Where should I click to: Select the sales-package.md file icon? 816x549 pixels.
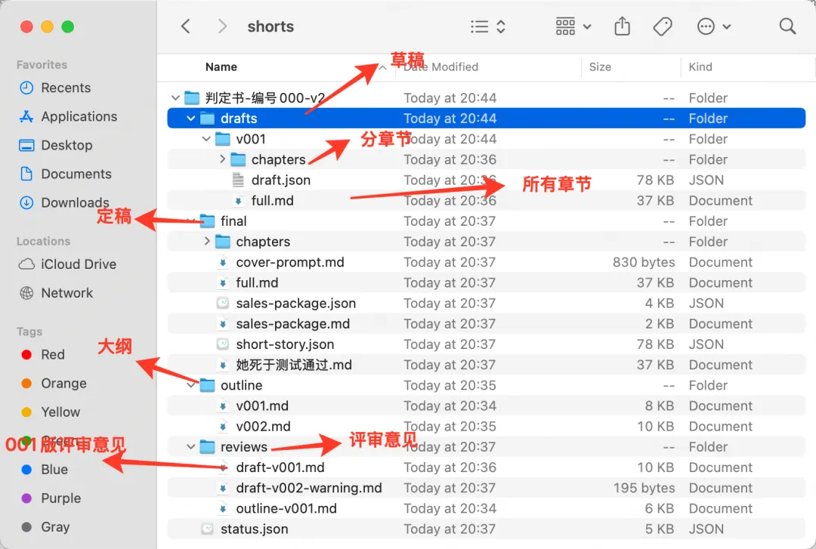(223, 324)
